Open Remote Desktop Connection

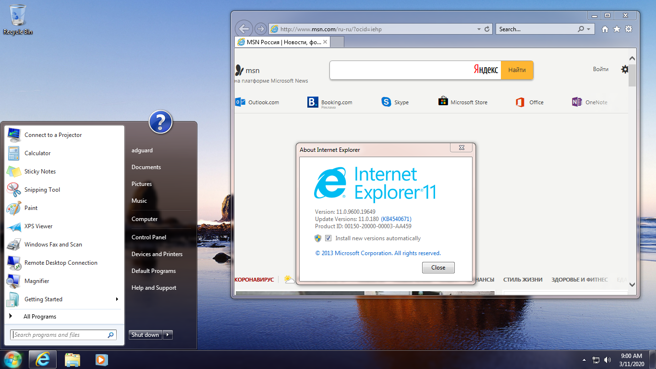(x=64, y=263)
